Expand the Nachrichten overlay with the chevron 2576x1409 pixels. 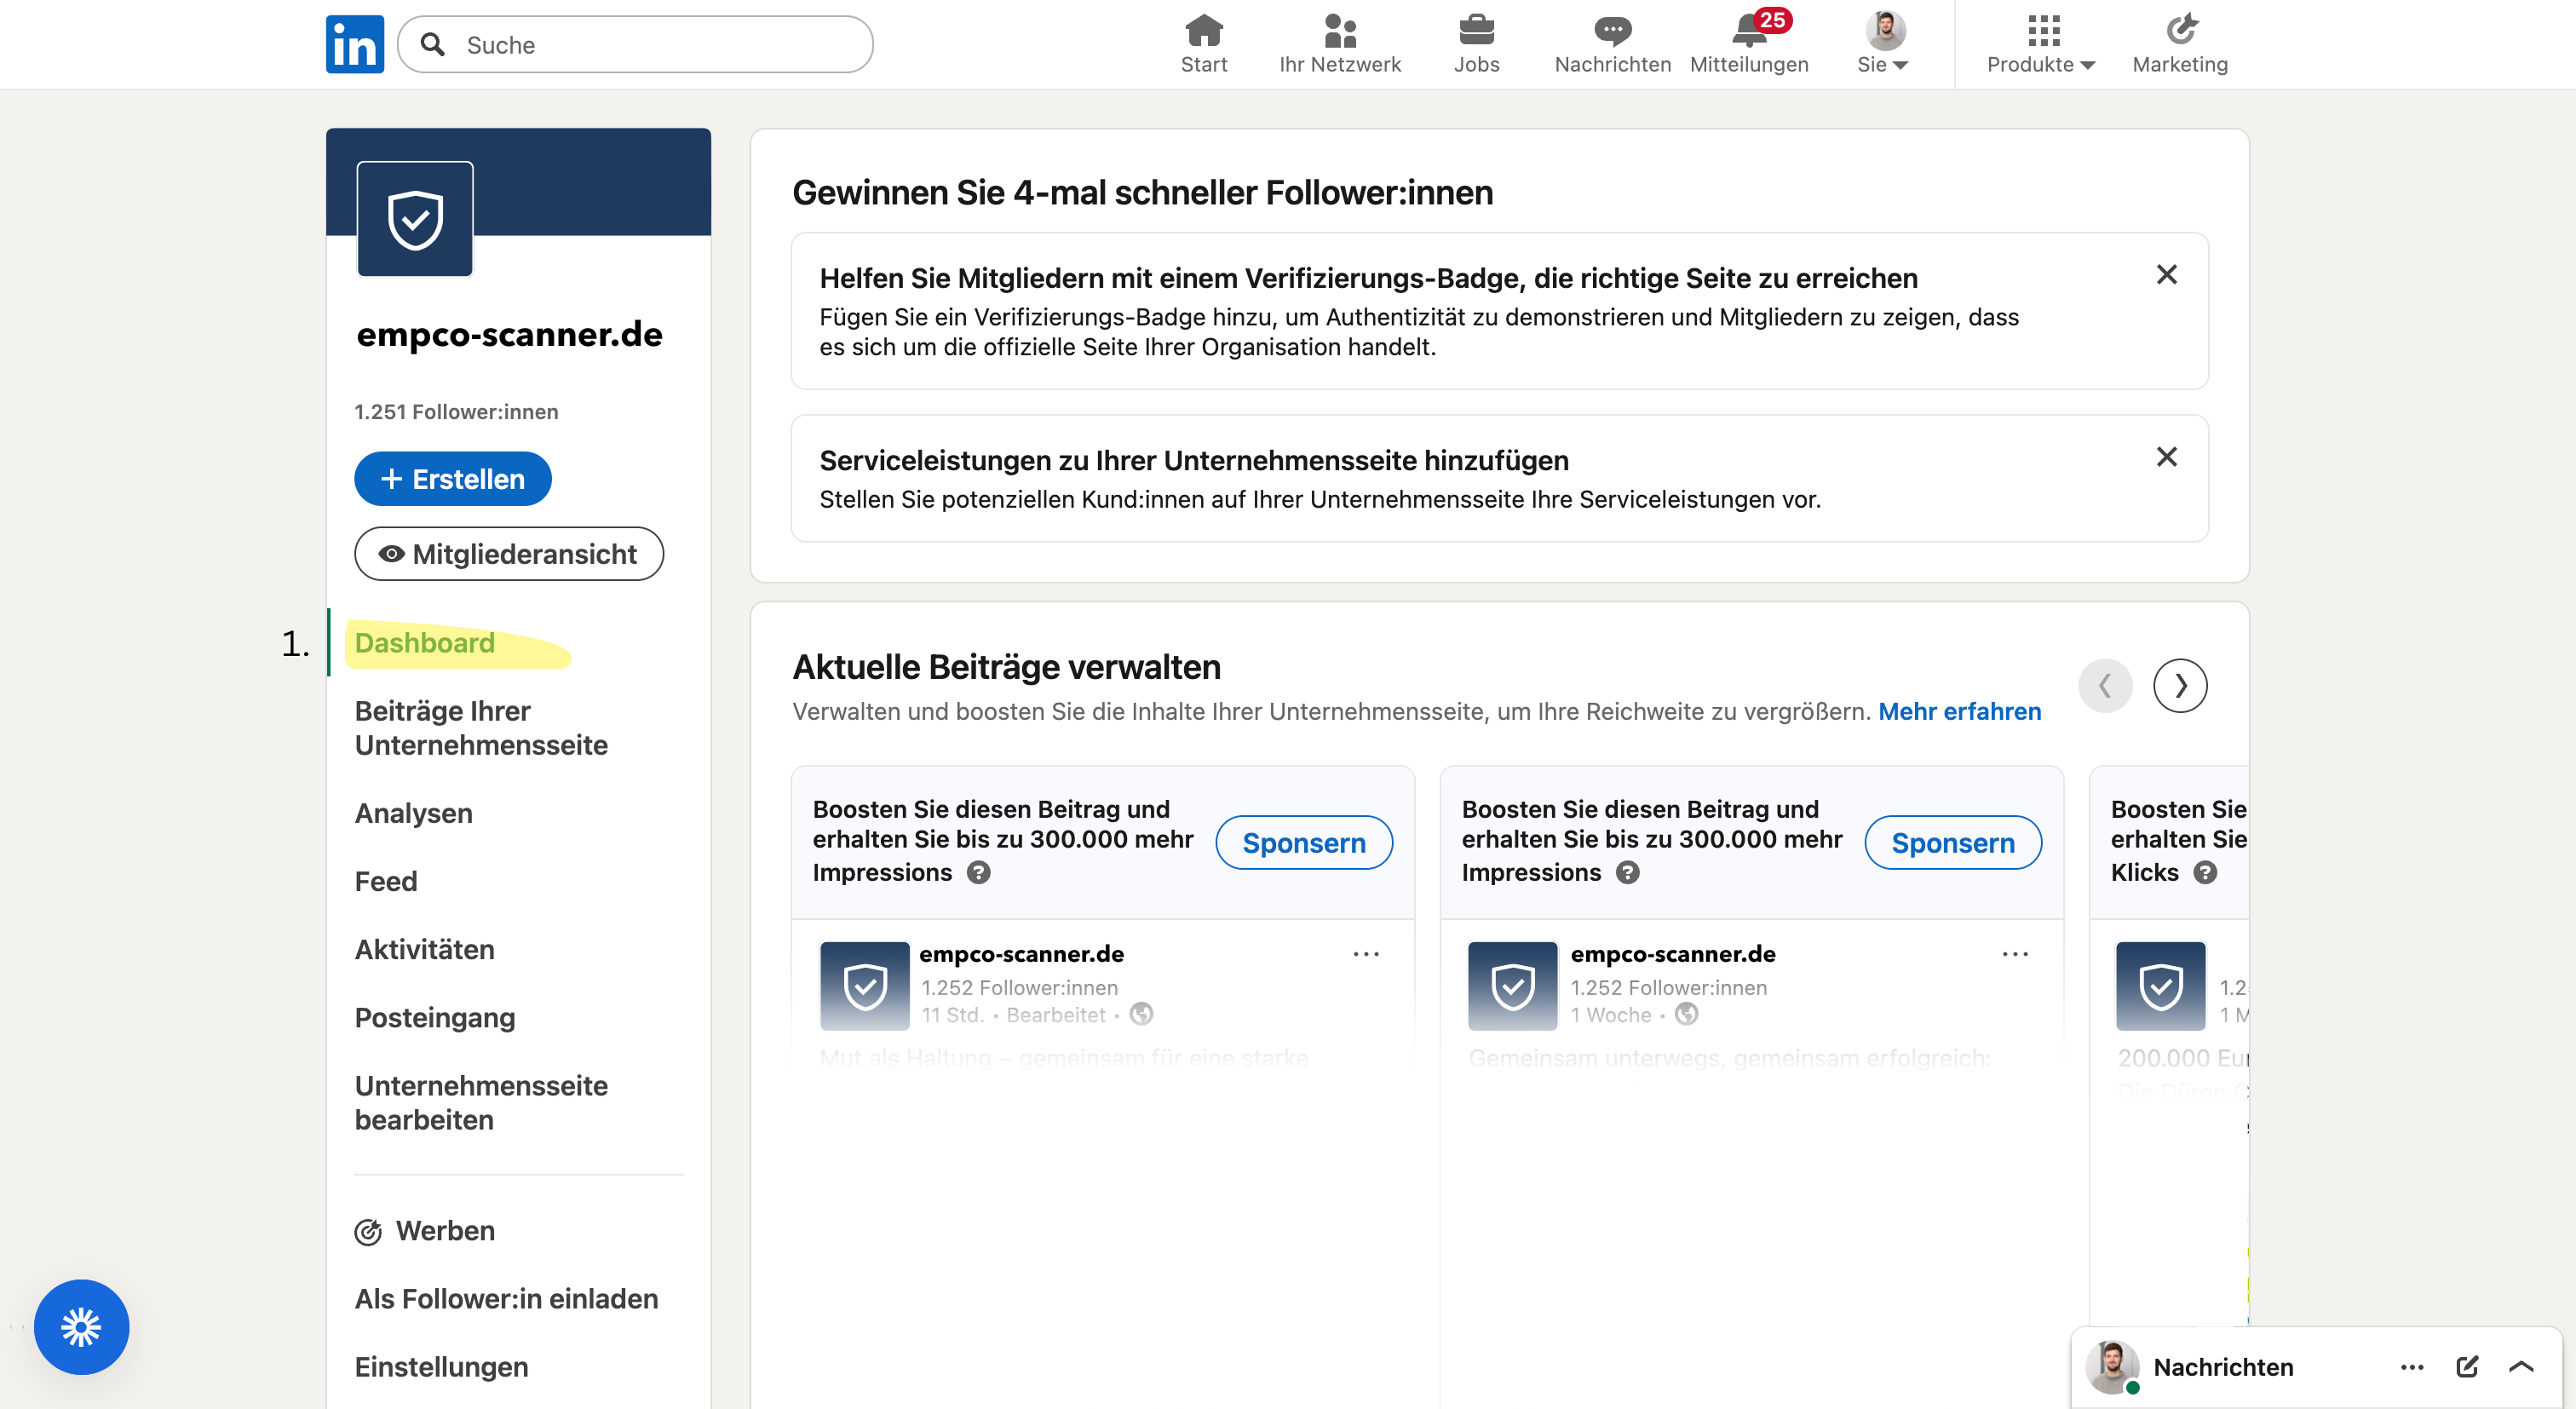[2521, 1367]
